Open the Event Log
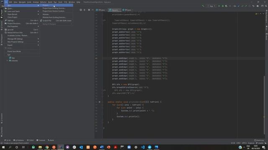 [259, 140]
